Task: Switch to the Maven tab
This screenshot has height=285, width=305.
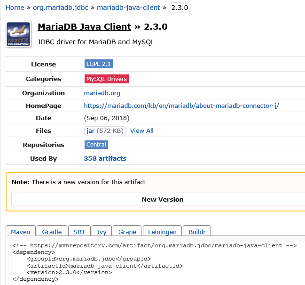Action: point(21,232)
